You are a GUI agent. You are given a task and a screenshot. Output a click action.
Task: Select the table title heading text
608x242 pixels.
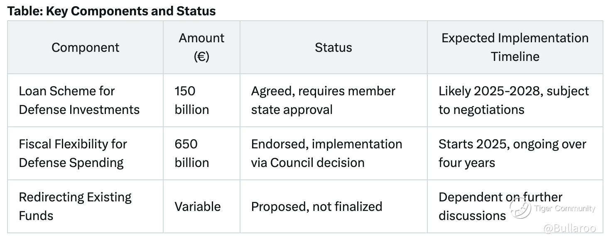[111, 11]
